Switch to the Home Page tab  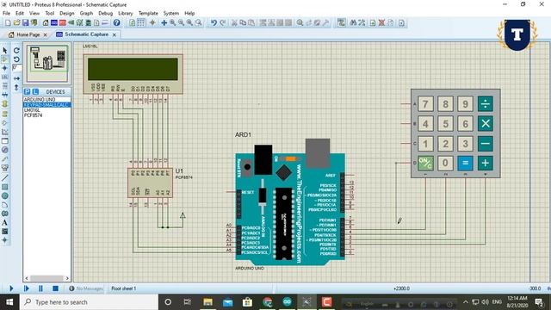tap(28, 34)
